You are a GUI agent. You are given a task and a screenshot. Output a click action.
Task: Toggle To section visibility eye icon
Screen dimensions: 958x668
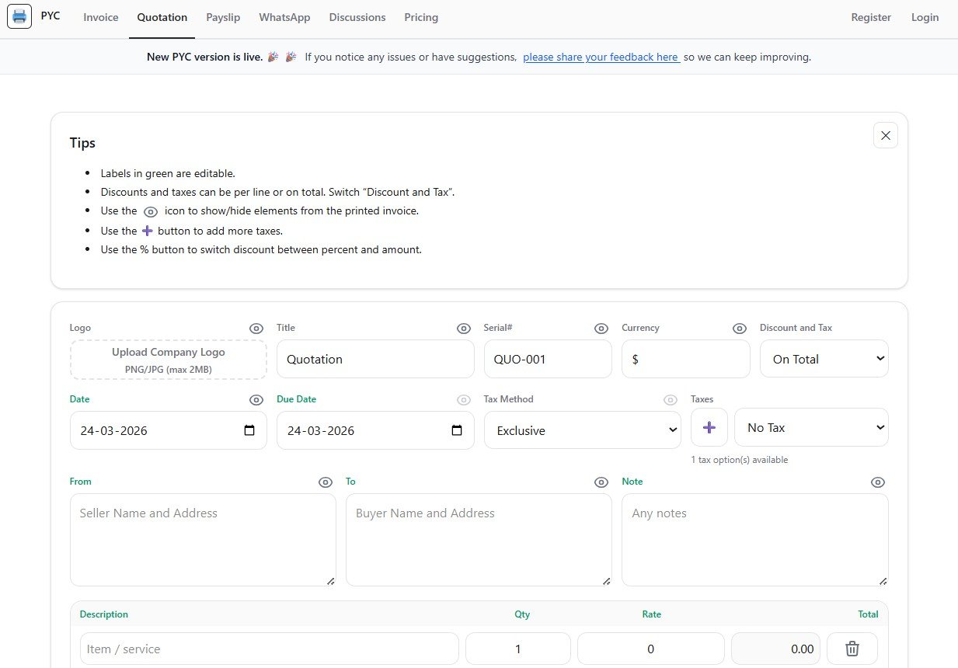click(601, 482)
